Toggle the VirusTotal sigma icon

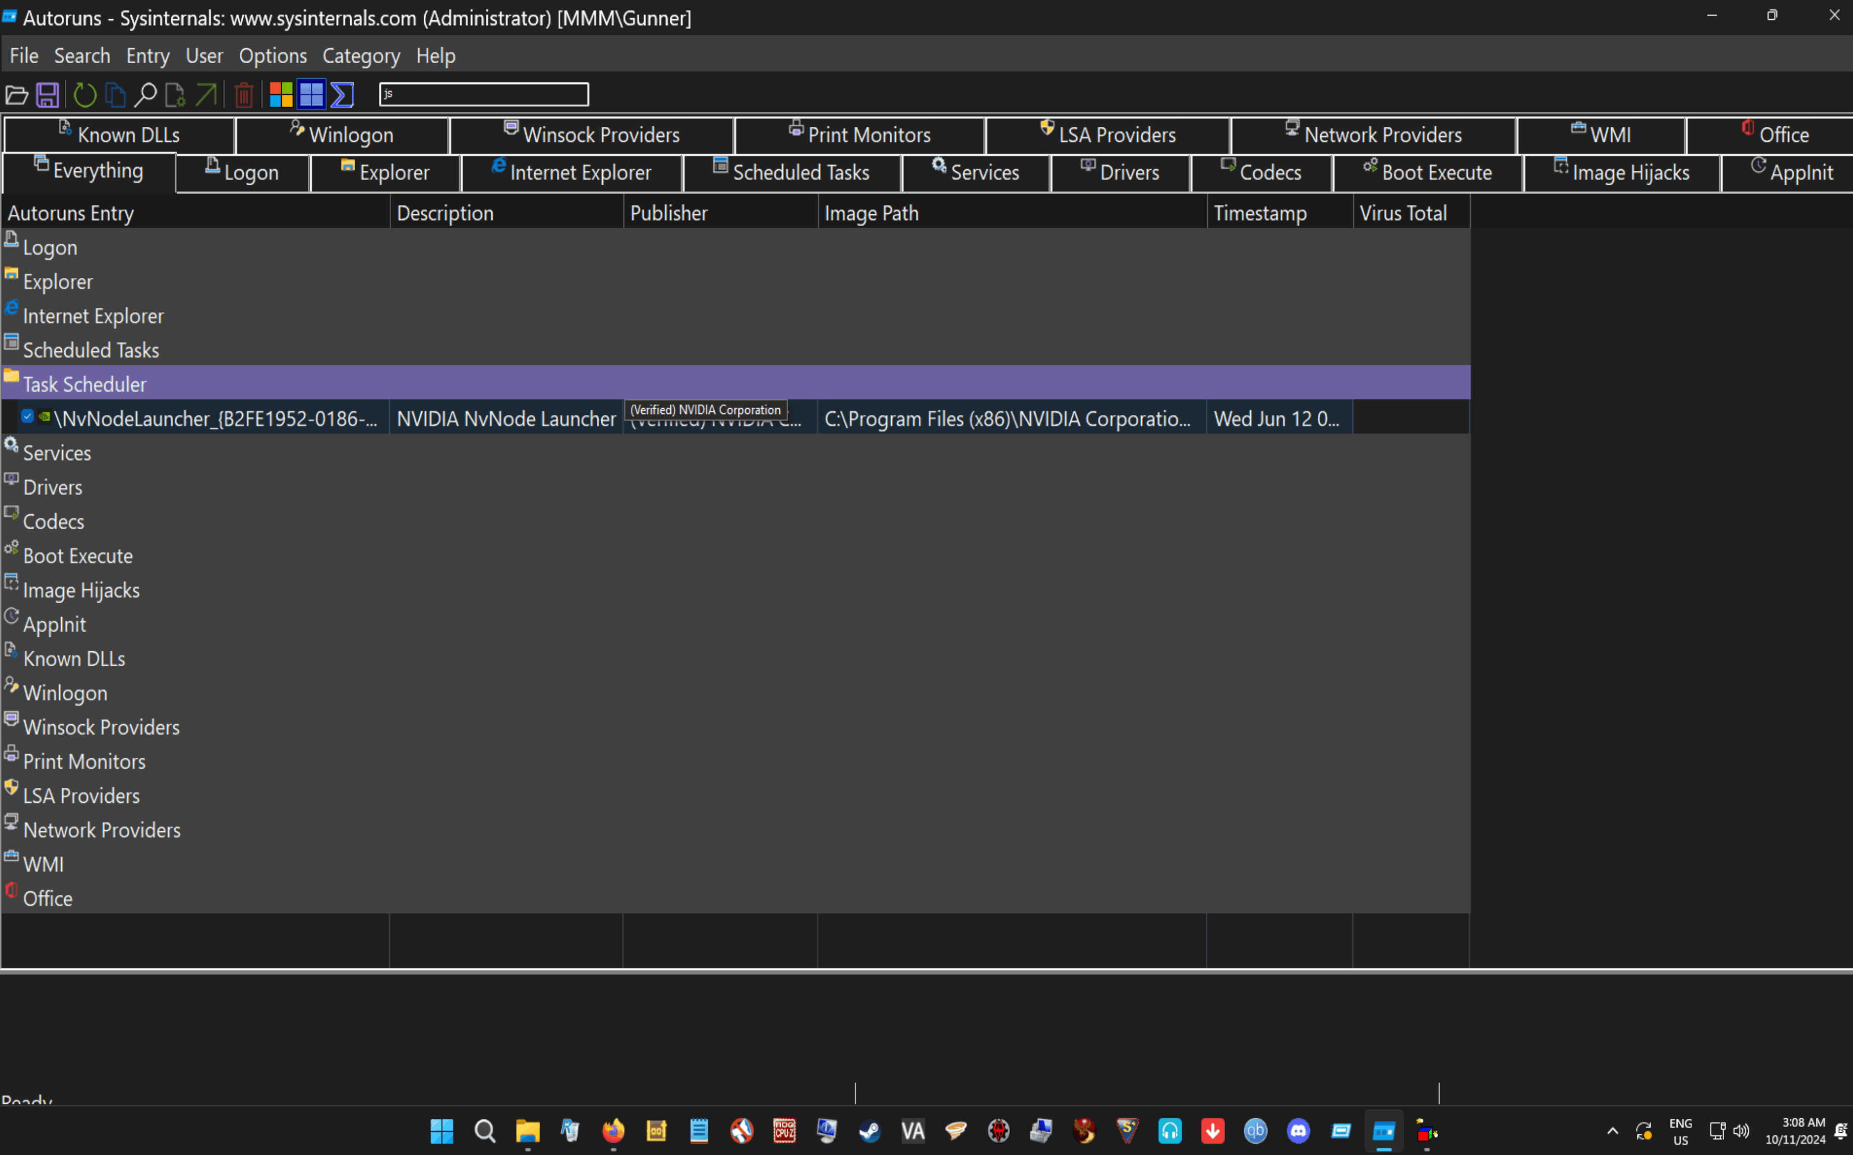point(342,95)
